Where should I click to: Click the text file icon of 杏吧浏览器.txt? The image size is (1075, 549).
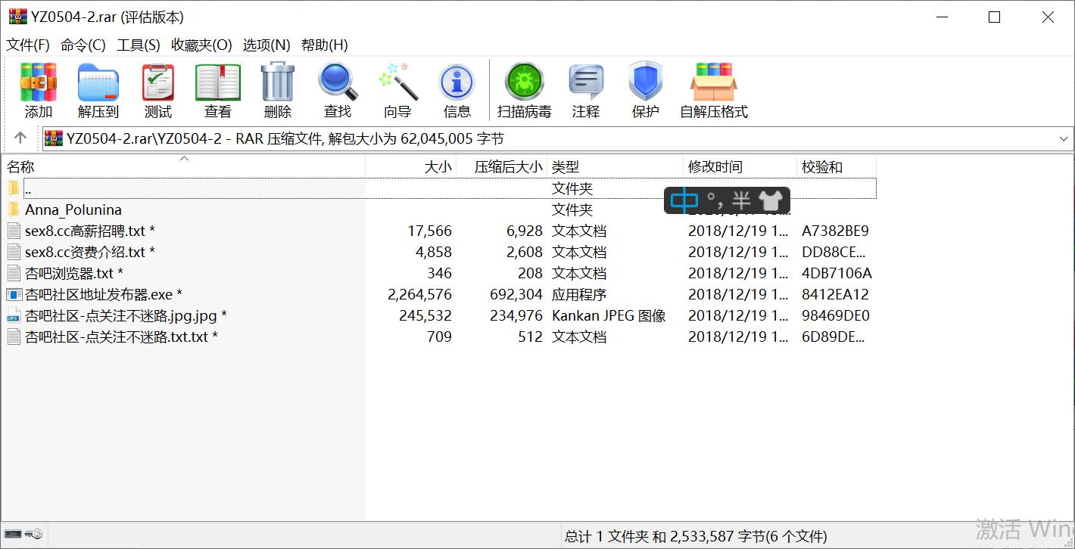pos(14,273)
